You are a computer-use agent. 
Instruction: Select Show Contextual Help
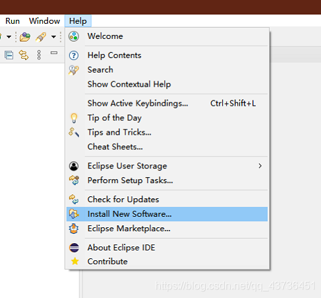click(x=167, y=85)
